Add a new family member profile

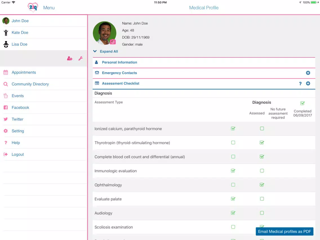(x=70, y=59)
